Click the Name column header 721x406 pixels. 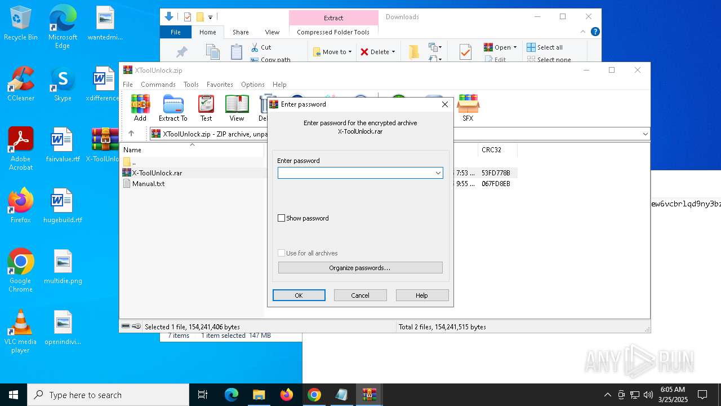192,150
